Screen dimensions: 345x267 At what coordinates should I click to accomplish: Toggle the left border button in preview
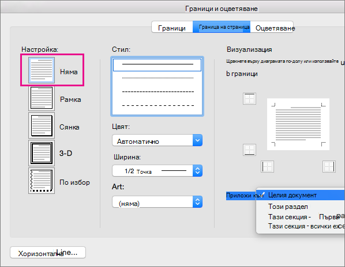point(267,166)
